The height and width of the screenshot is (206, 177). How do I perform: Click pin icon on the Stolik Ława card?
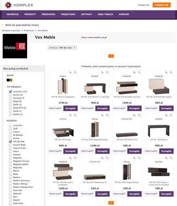coord(70,115)
